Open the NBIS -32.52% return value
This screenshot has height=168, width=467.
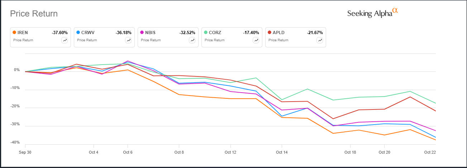click(x=187, y=33)
